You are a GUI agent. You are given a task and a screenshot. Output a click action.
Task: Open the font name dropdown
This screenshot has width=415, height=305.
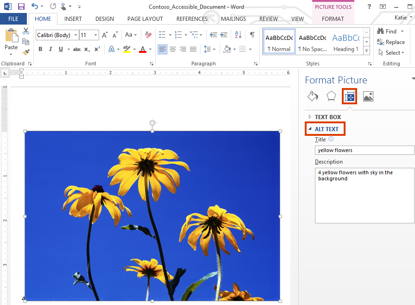click(x=75, y=35)
